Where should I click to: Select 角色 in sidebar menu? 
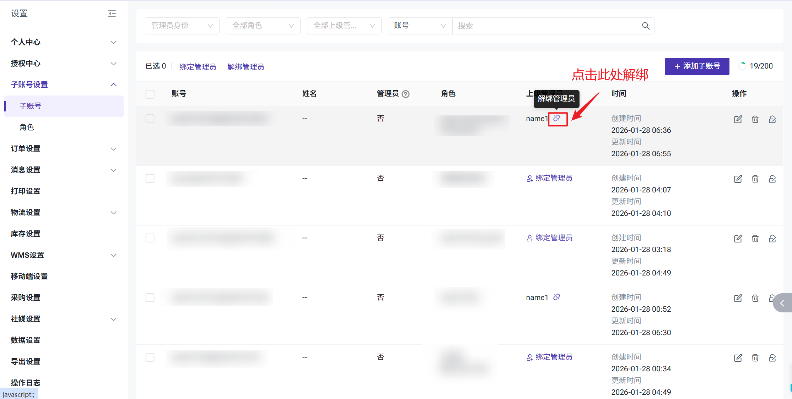(x=27, y=127)
